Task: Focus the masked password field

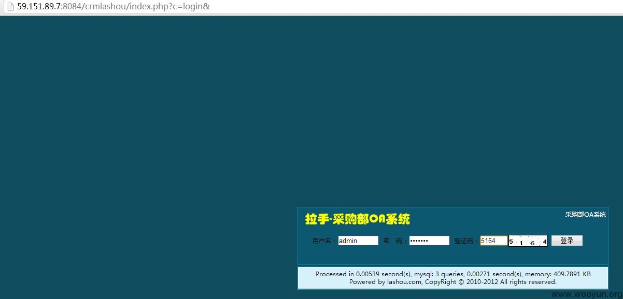Action: [429, 241]
